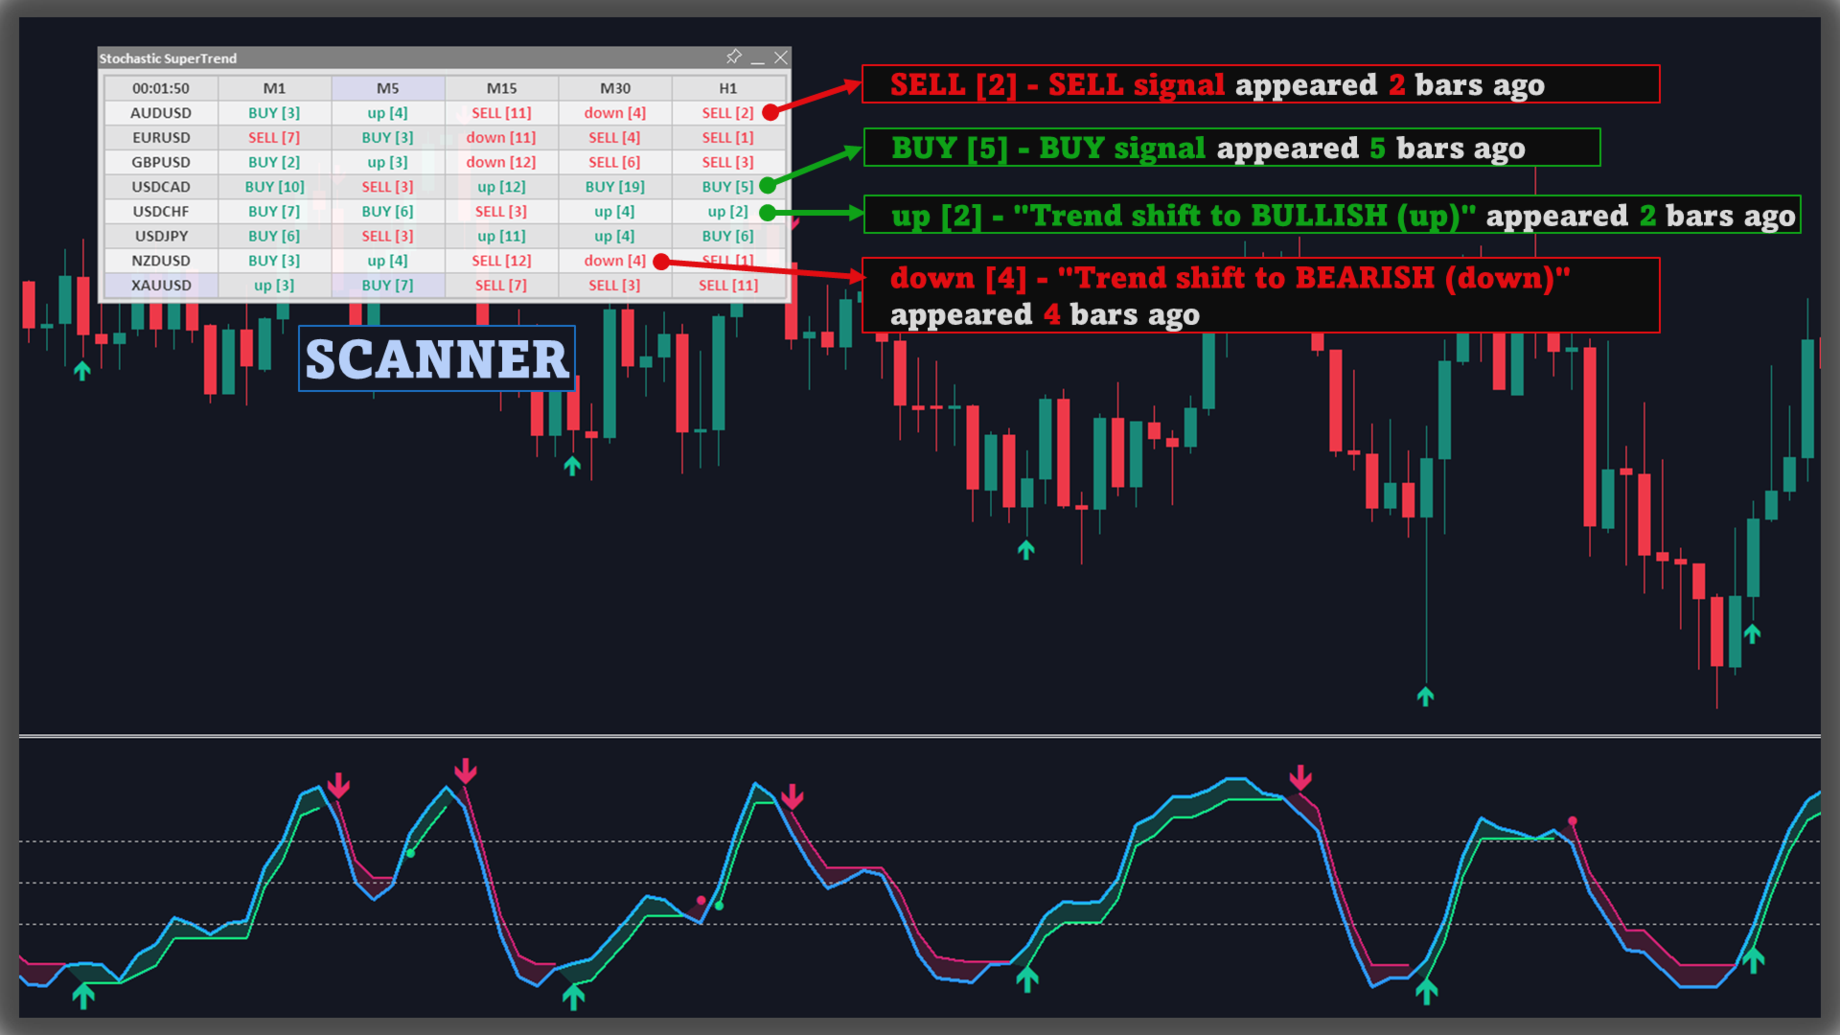Click USDCAD M5 cell SELL [3]
This screenshot has height=1035, width=1840.
[x=388, y=187]
